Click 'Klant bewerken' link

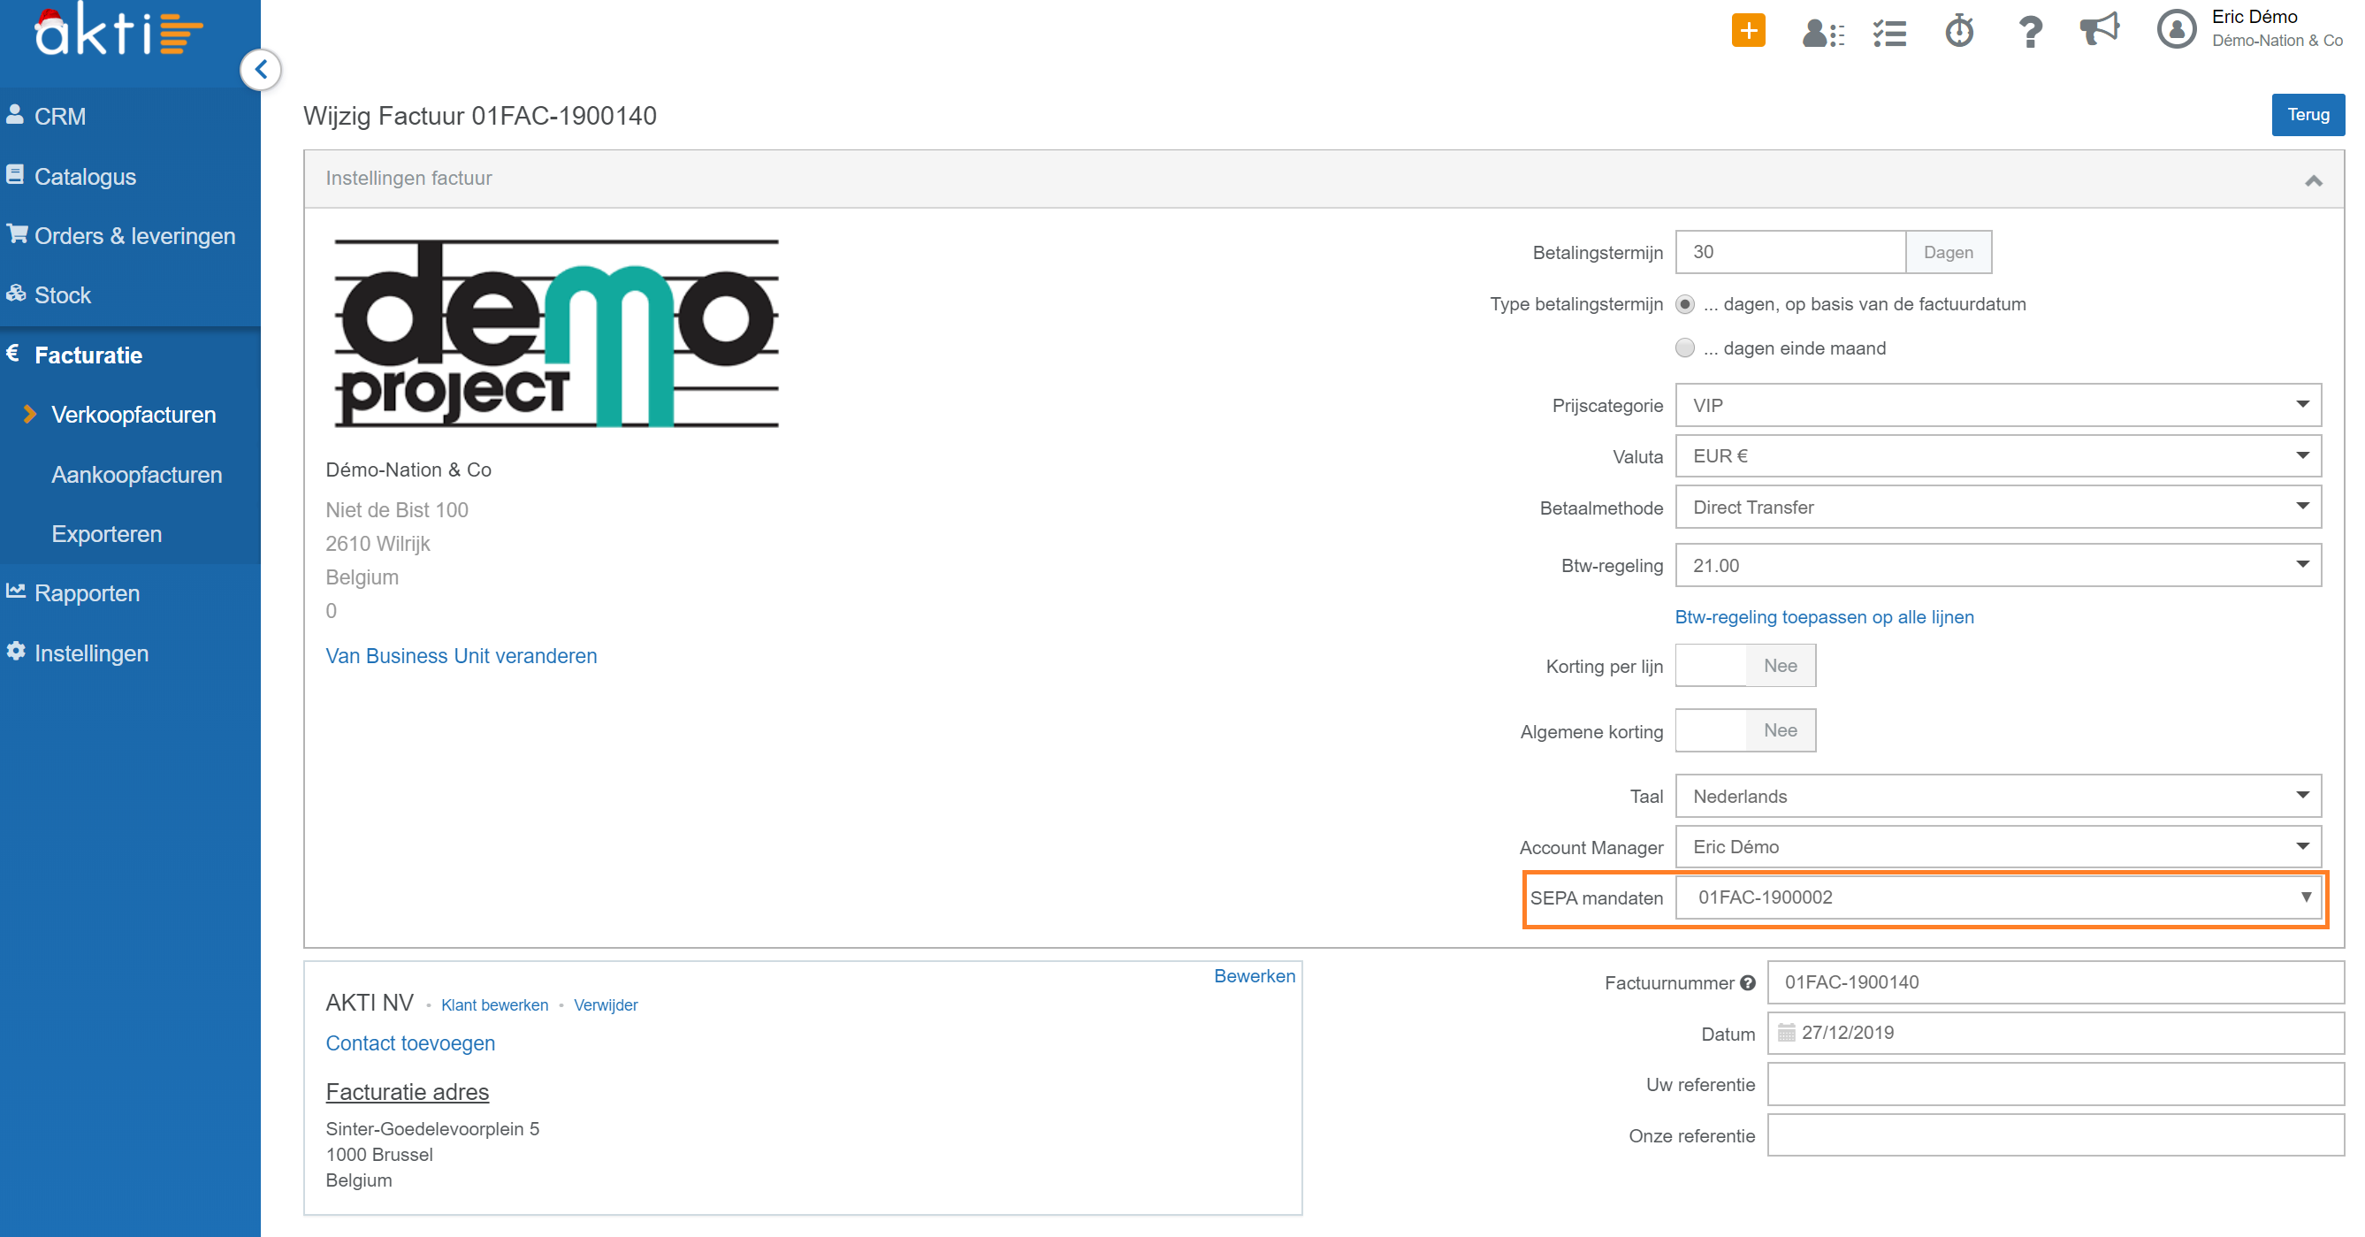point(494,1005)
